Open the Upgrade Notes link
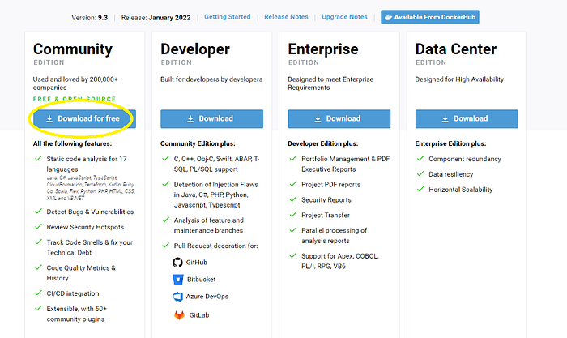Image resolution: width=567 pixels, height=338 pixels. [x=344, y=17]
